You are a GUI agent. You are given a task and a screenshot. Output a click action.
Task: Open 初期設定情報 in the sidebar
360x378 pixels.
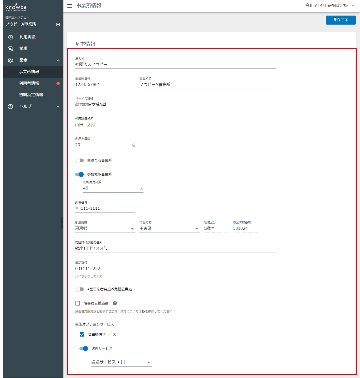pos(31,95)
